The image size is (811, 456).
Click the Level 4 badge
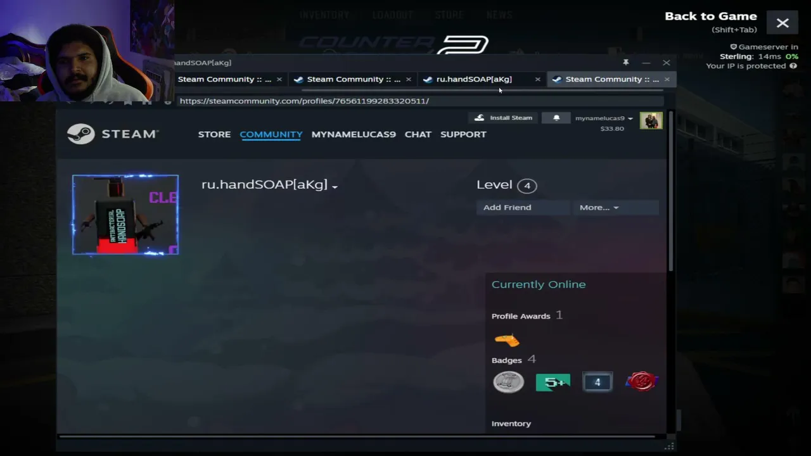527,186
